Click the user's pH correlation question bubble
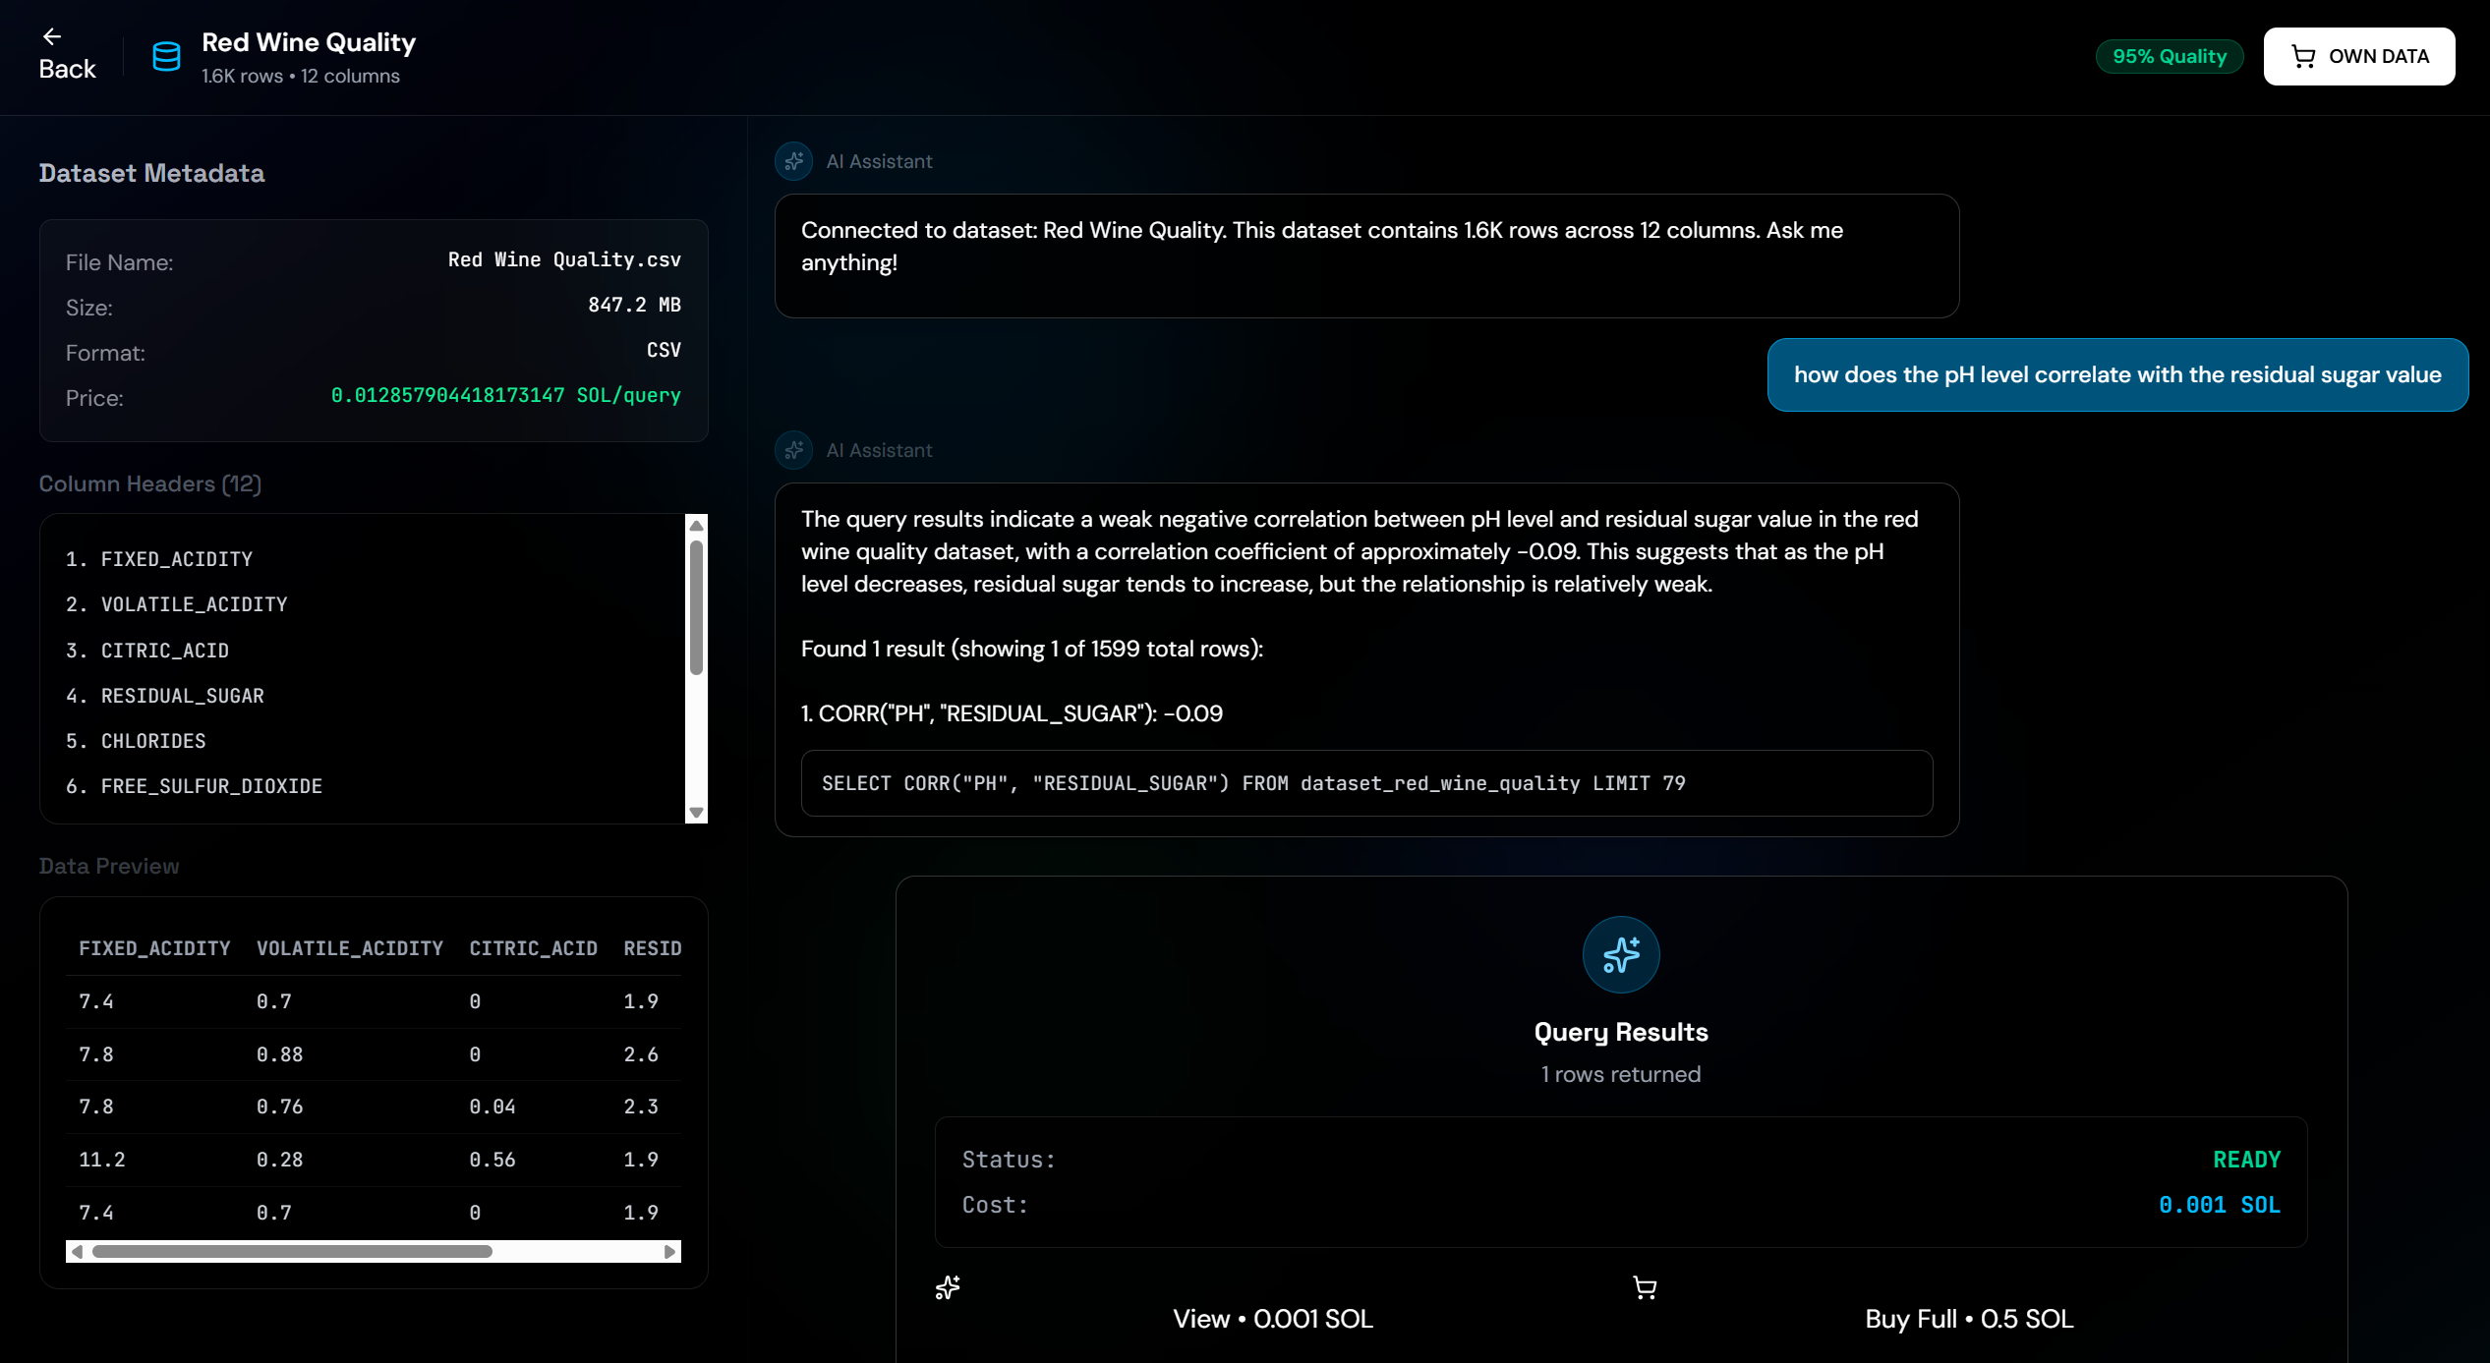 click(x=2116, y=375)
